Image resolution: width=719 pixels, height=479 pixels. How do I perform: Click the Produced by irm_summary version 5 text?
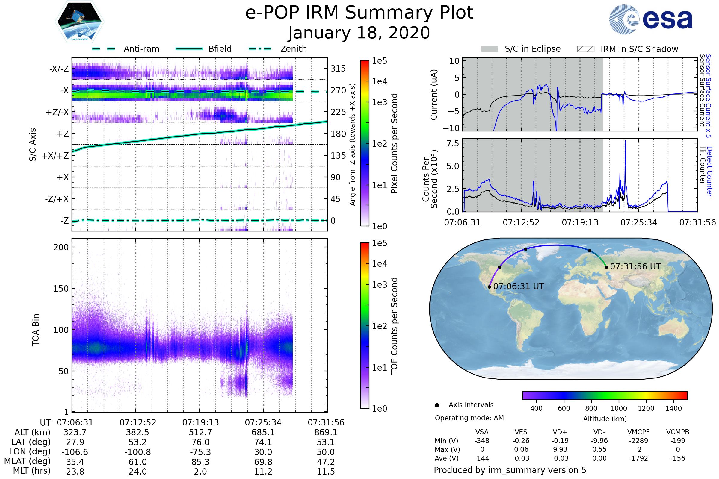(510, 470)
